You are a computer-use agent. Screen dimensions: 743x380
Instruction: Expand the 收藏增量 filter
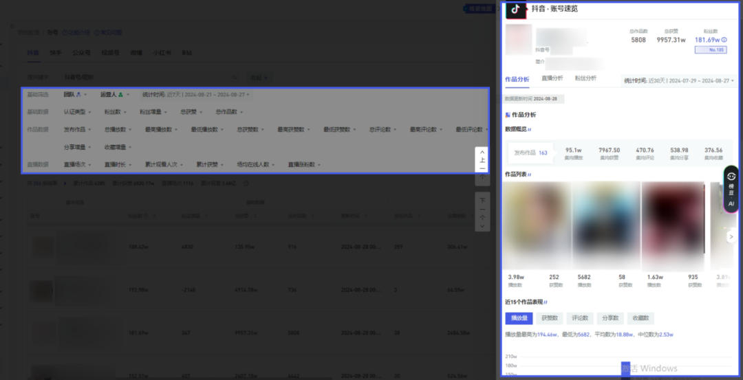tap(118, 147)
